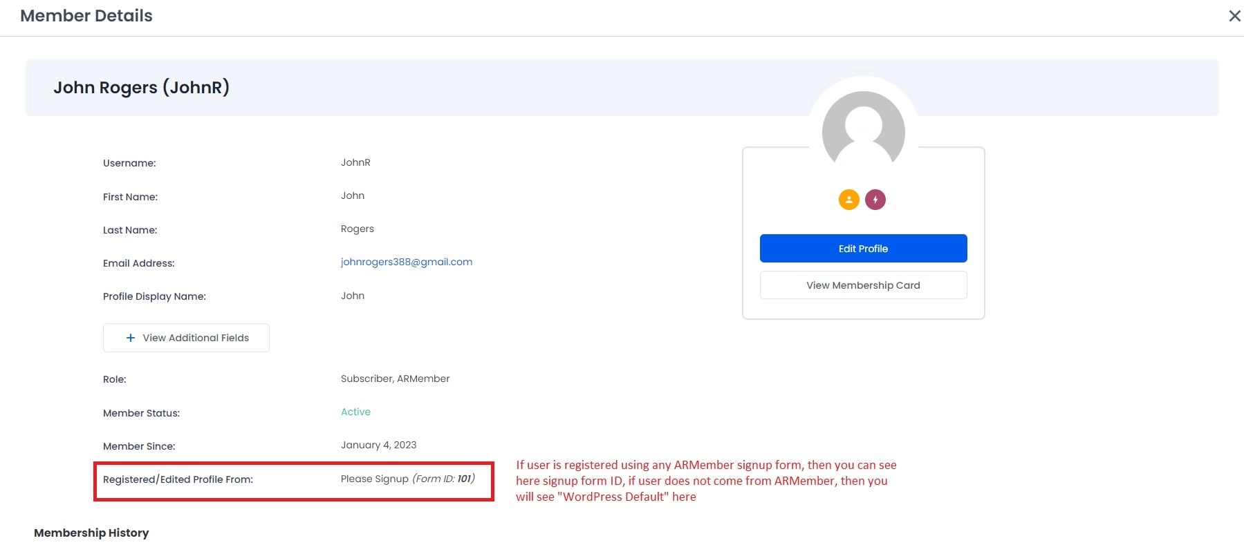Image resolution: width=1244 pixels, height=545 pixels.
Task: Click the heading John Rogers (JohnR)
Action: click(142, 88)
